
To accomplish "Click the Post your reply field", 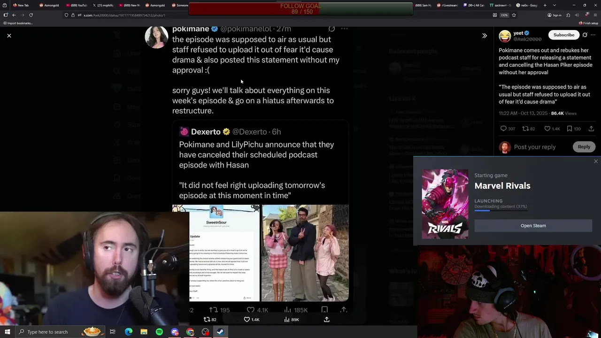I will [x=534, y=147].
